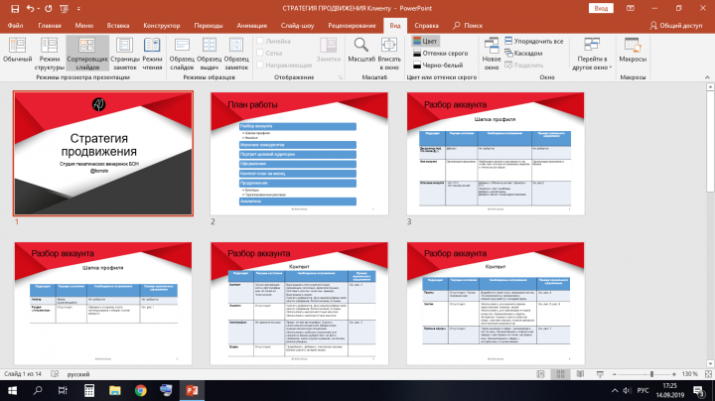The width and height of the screenshot is (715, 401).
Task: Switch to Reading view (Режим чтения)
Action: (152, 54)
